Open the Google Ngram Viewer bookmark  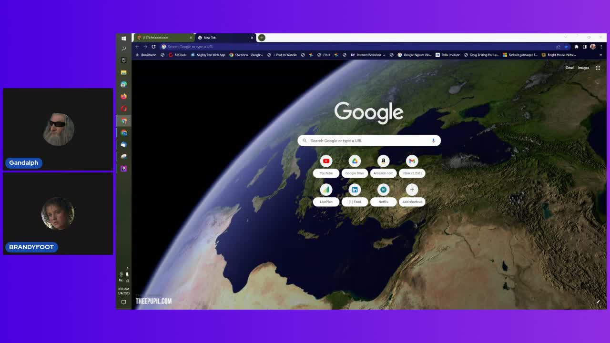point(415,55)
